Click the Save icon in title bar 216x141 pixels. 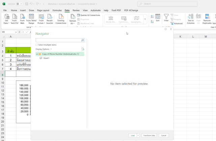point(27,4)
